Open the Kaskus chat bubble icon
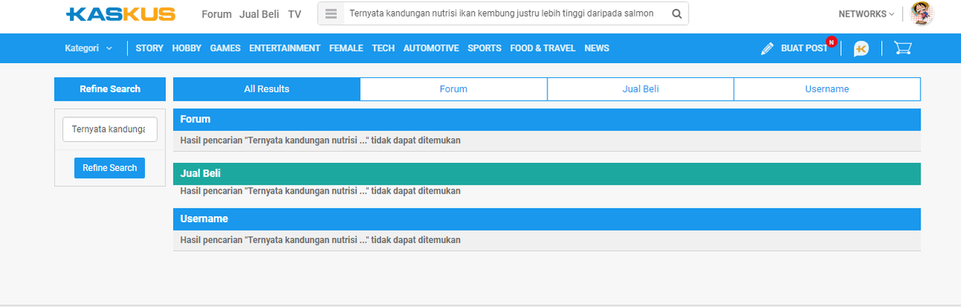The width and height of the screenshot is (961, 307). coord(861,49)
